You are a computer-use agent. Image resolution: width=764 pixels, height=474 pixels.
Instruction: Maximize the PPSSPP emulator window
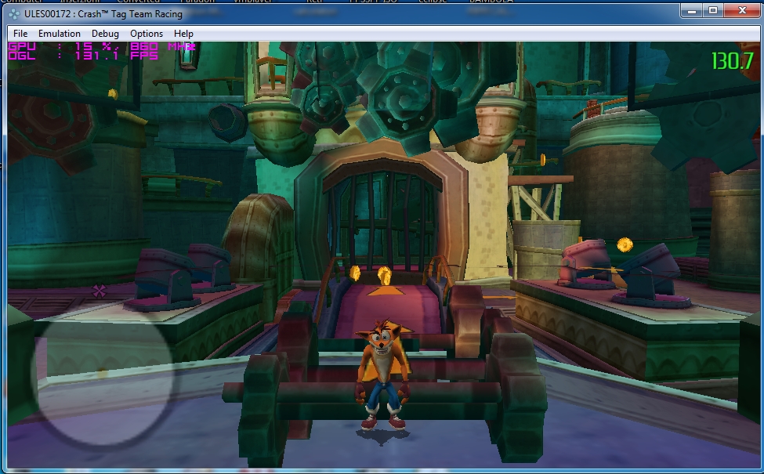[713, 11]
